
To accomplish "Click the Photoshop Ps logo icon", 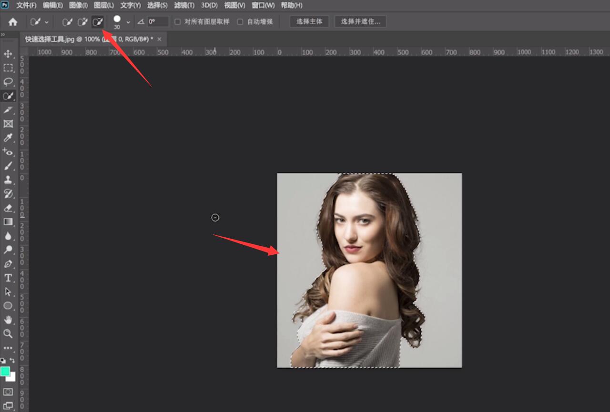I will [5, 5].
